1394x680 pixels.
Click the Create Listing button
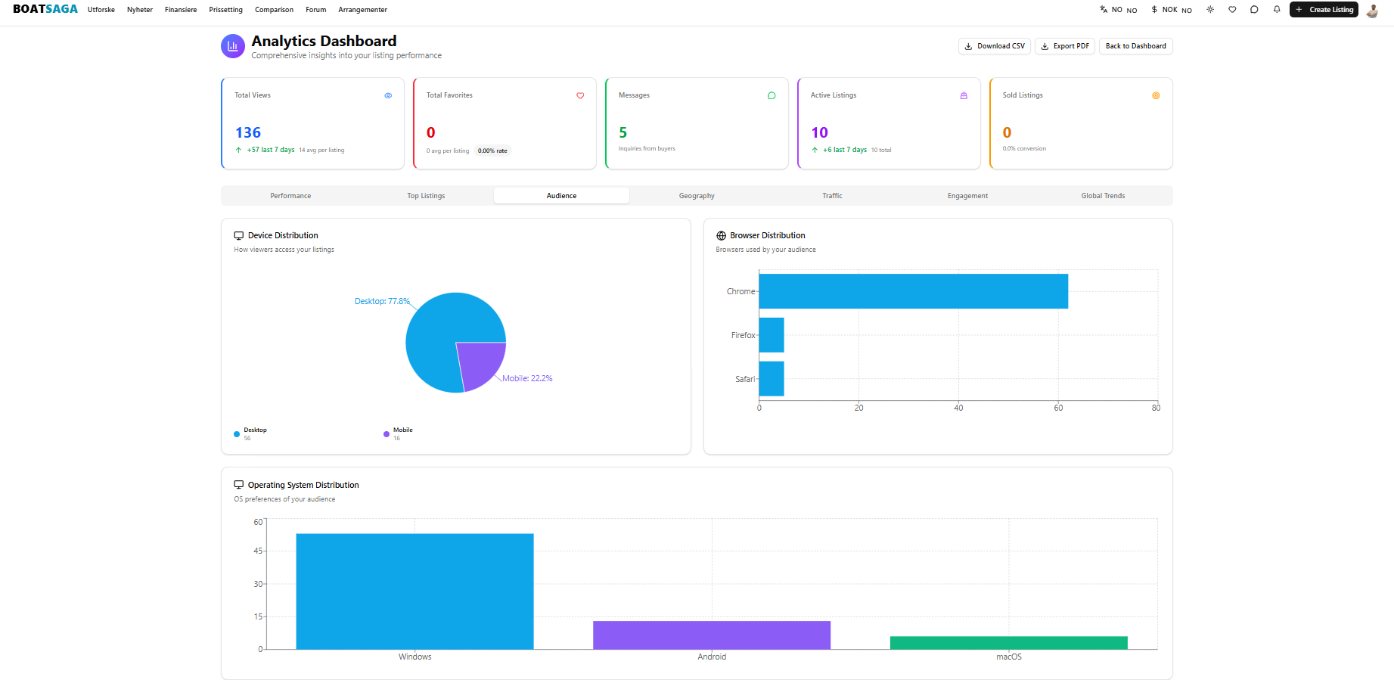point(1324,10)
